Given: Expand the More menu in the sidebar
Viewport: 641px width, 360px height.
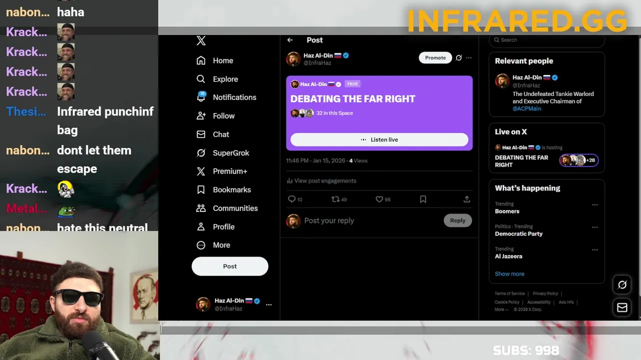Looking at the screenshot, I should 221,245.
